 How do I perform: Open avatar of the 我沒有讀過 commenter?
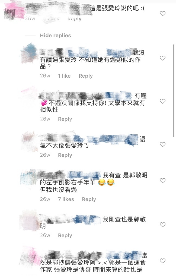[x=29, y=53]
